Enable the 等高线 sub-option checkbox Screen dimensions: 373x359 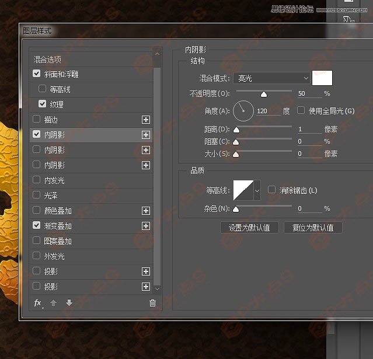(42, 89)
